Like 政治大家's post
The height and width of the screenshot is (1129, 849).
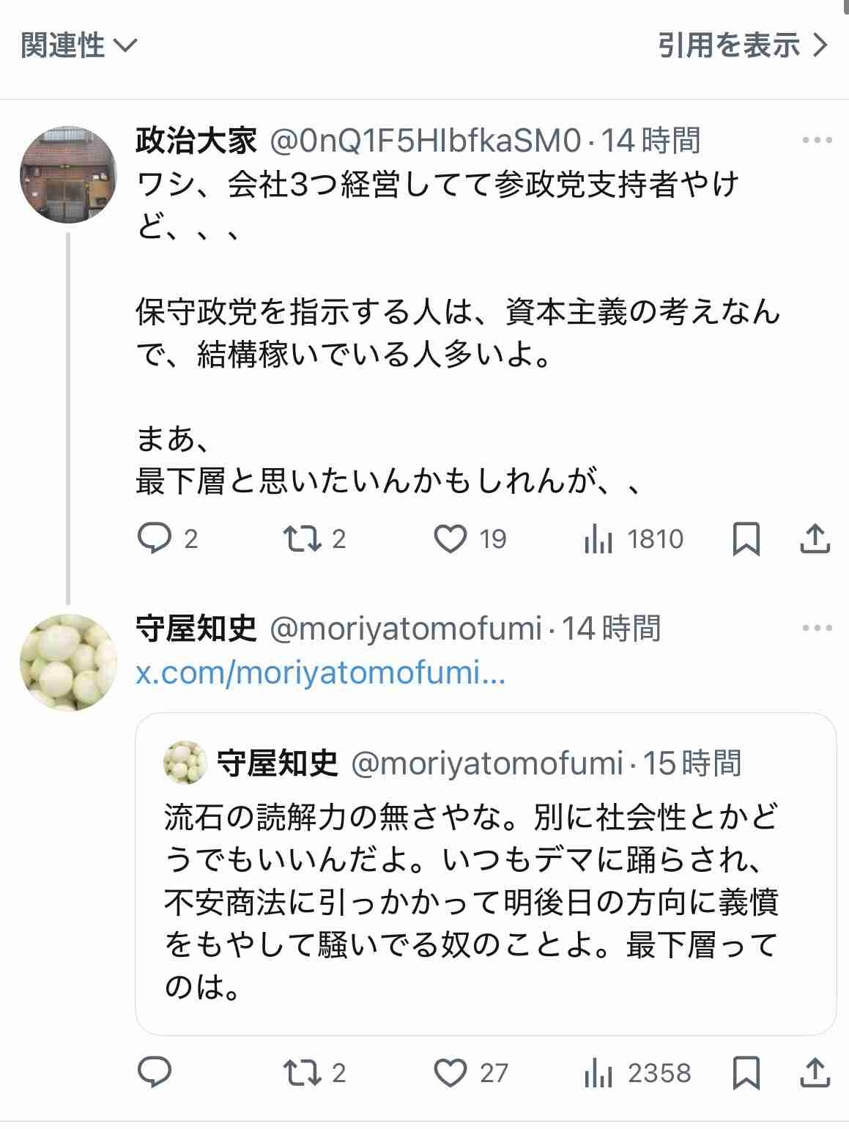pyautogui.click(x=451, y=540)
